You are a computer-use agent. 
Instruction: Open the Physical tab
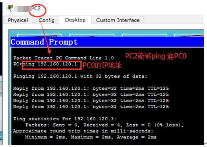click(18, 20)
